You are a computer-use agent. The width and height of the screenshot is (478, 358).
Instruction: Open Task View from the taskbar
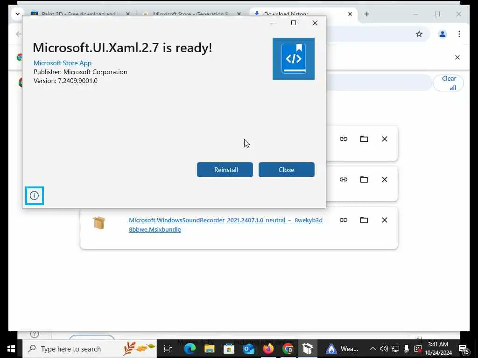tap(168, 349)
